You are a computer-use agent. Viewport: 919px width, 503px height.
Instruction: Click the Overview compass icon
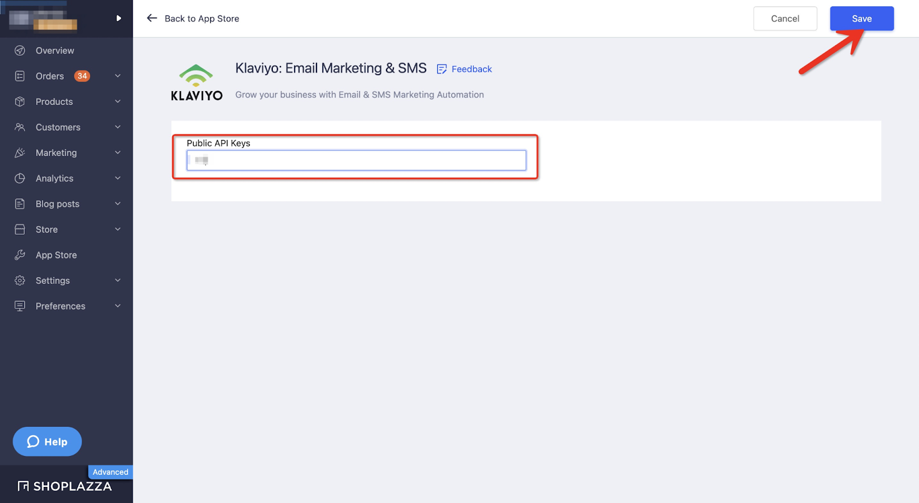pyautogui.click(x=20, y=50)
